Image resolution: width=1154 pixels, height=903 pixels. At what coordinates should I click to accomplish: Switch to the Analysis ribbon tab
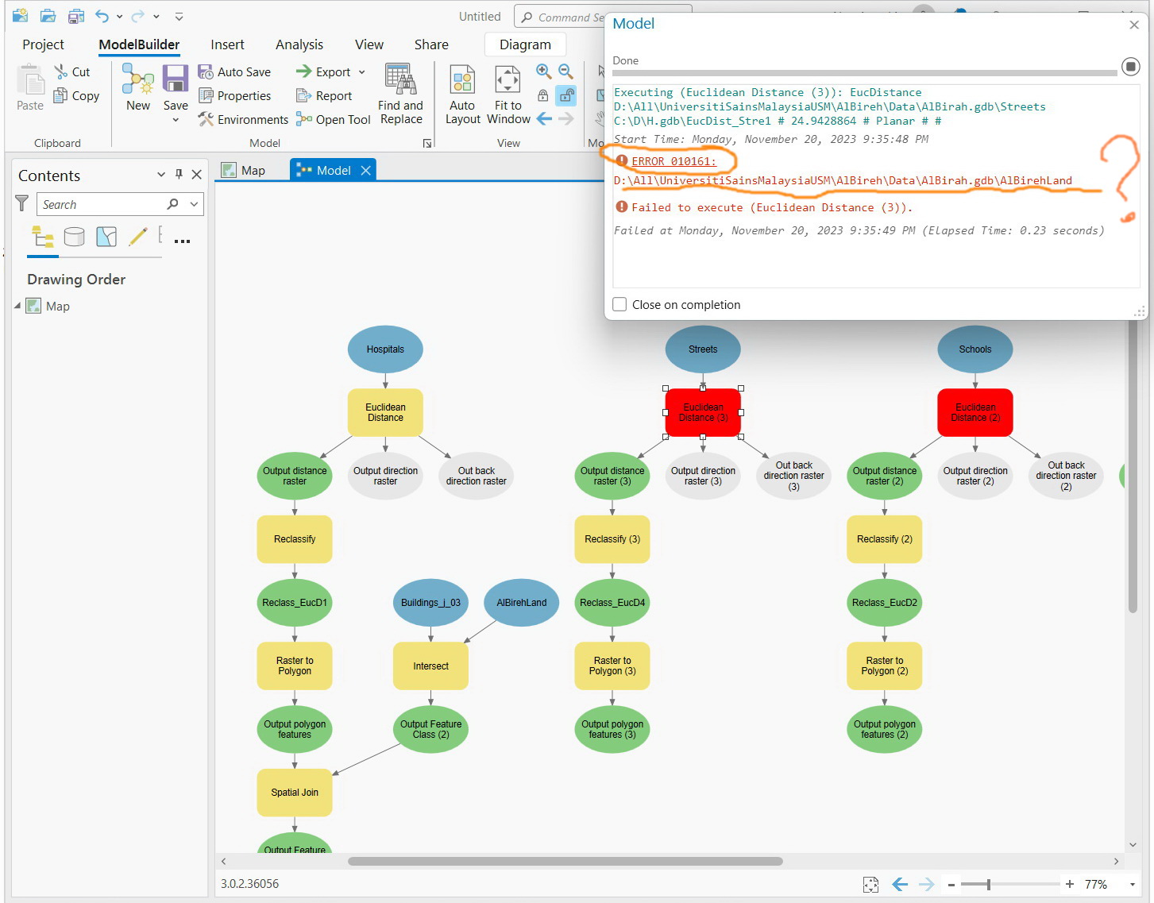tap(299, 44)
